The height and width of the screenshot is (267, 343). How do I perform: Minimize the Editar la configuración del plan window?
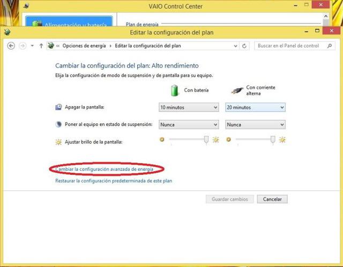(x=307, y=32)
